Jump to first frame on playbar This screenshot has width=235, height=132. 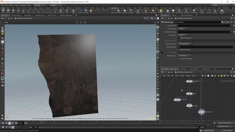(3, 123)
